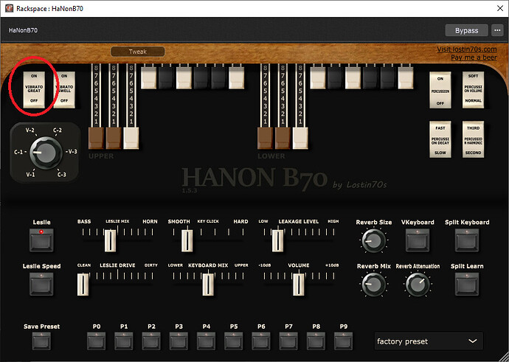Click the Keyboard Mix slider handle
The height and width of the screenshot is (362, 509).
(x=208, y=285)
